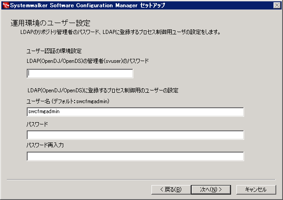
Task: Cancel setup with the キャンセル button
Action: click(256, 190)
